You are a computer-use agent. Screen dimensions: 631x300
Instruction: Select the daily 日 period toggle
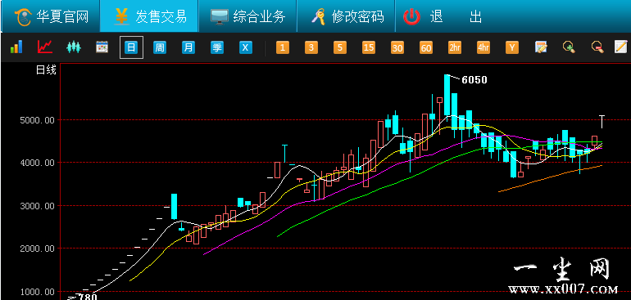(131, 47)
